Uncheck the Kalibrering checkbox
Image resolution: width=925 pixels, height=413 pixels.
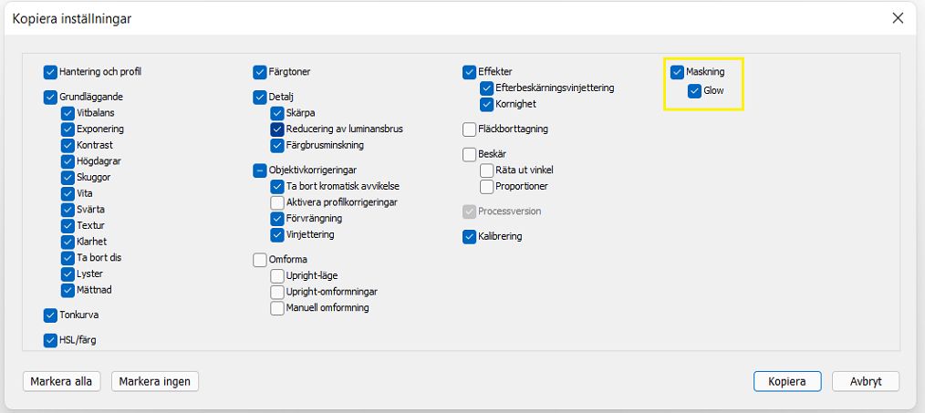click(x=470, y=237)
